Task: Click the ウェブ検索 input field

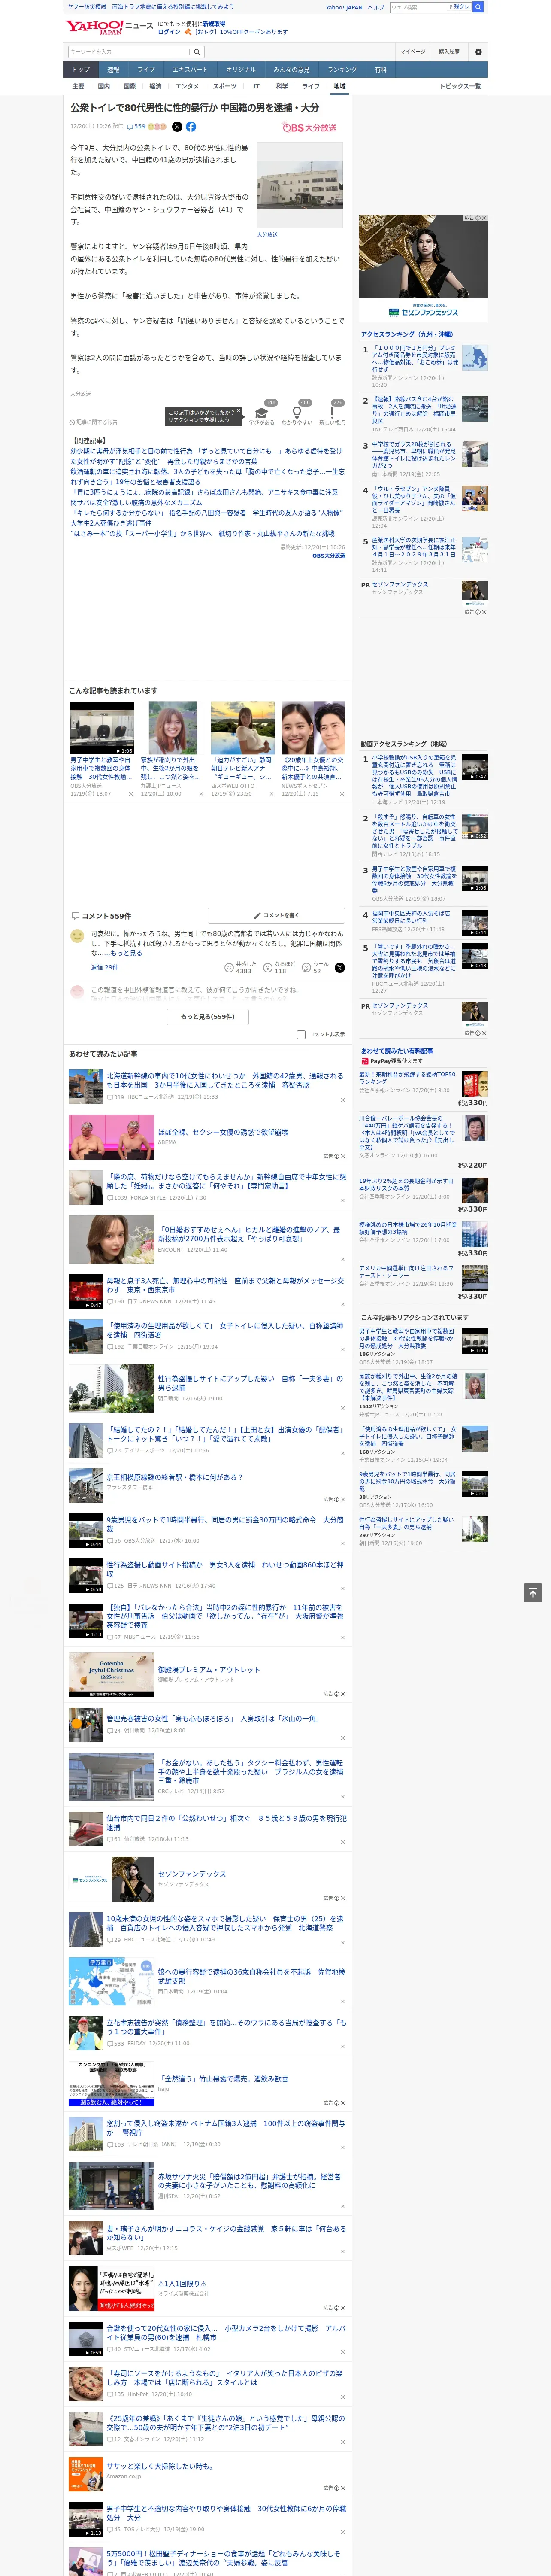Action: 418,7
